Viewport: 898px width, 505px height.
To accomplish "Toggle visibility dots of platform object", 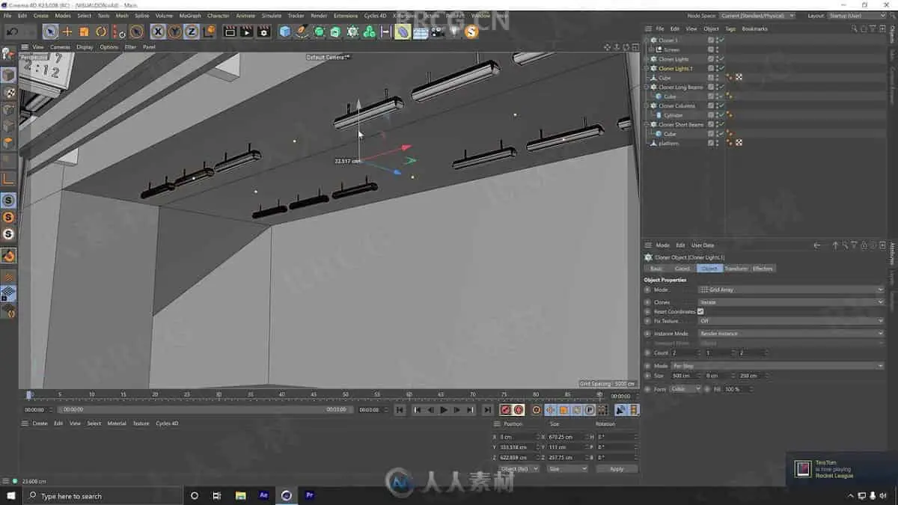I will point(718,143).
